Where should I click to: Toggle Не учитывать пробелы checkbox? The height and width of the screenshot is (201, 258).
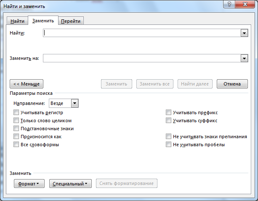pos(168,145)
